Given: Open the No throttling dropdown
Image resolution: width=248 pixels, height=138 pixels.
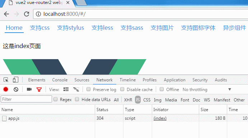Looking at the screenshot, I should click(207, 90).
